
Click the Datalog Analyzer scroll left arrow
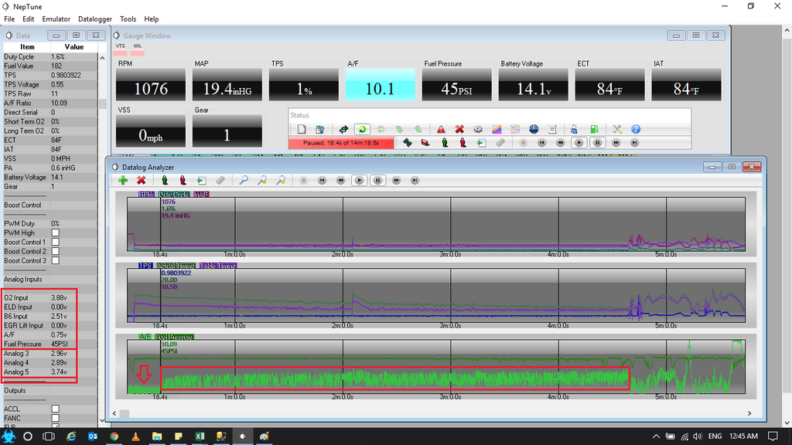pos(114,414)
